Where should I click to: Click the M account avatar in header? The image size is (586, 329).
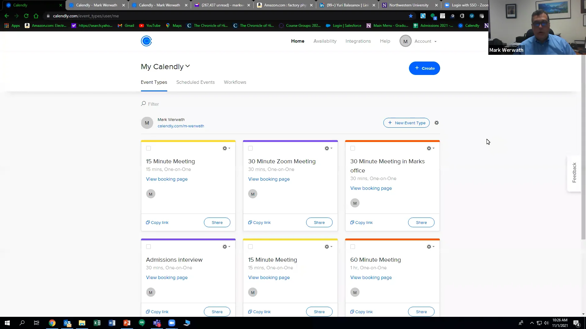(405, 41)
